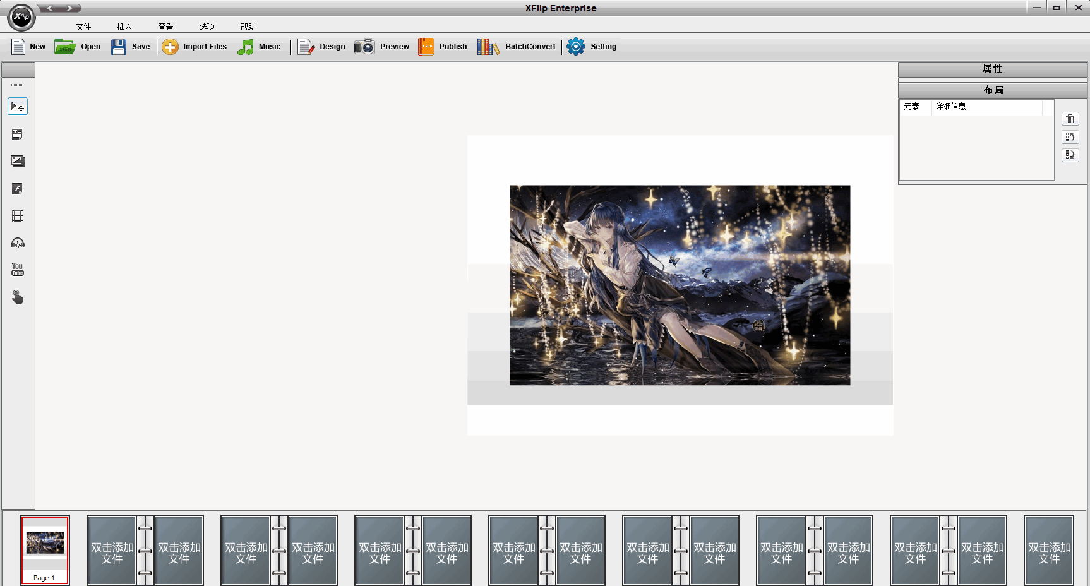The height and width of the screenshot is (586, 1090).
Task: Open the 查看 menu
Action: point(165,27)
